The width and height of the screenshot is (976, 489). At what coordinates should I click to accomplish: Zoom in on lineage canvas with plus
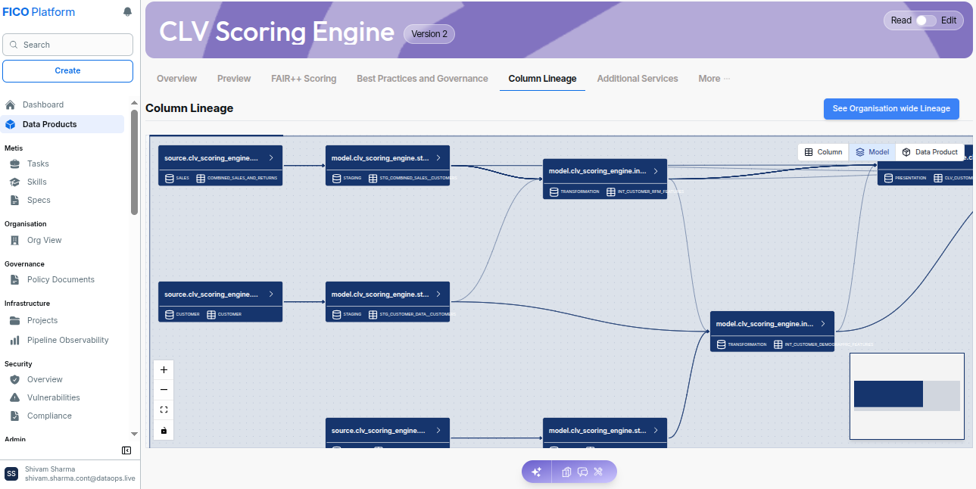coord(164,370)
